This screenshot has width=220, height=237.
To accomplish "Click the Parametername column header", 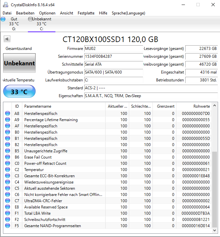I will [x=64, y=106].
